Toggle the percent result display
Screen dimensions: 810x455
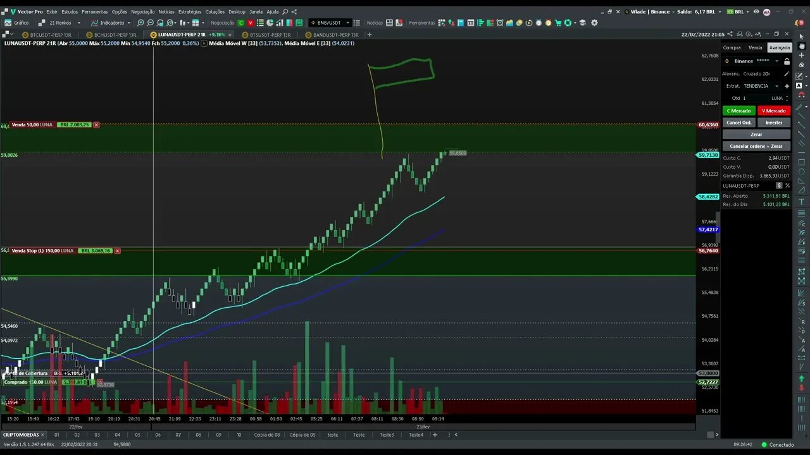pos(787,186)
